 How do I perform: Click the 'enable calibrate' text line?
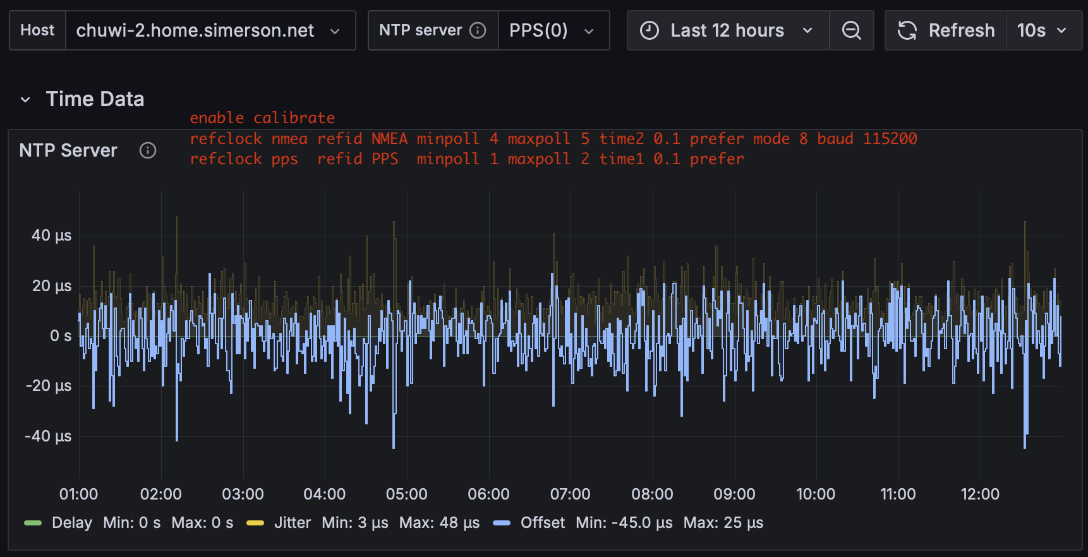point(262,118)
